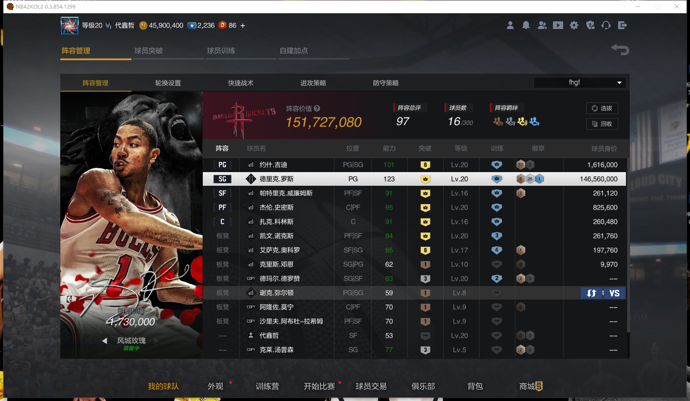The height and width of the screenshot is (401, 690).
Task: Open customer support headset icon
Action: (606, 26)
